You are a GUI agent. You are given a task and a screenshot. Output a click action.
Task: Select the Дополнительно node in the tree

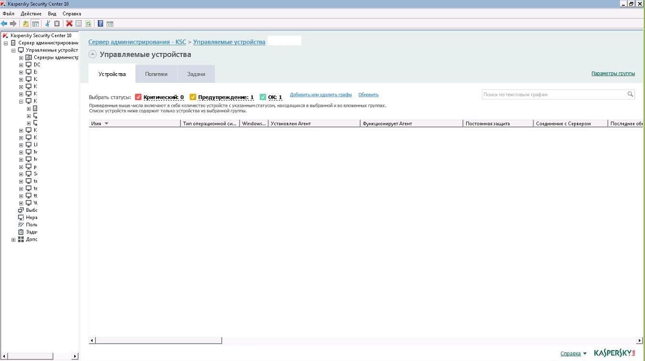pos(31,239)
